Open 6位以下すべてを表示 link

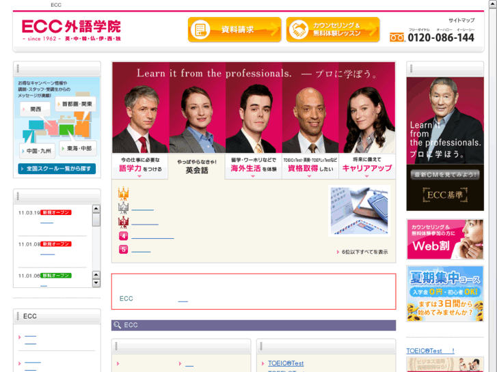click(x=362, y=252)
